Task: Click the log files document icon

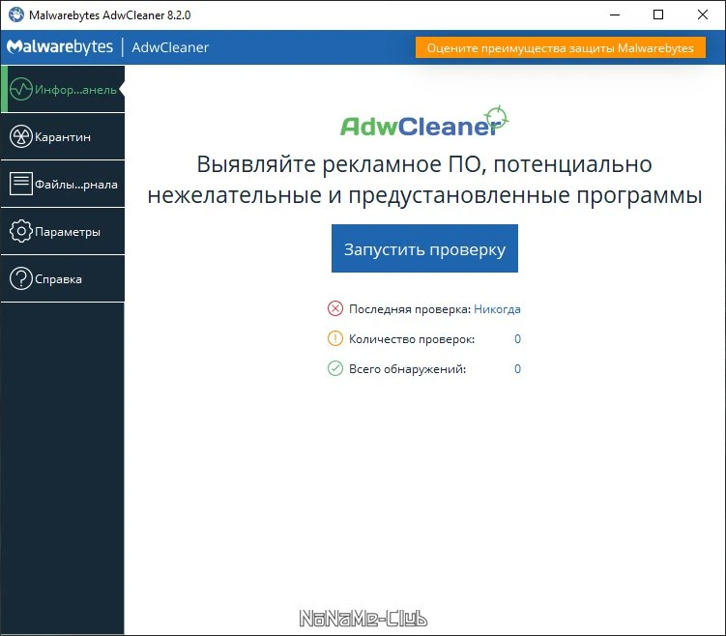Action: [x=21, y=184]
